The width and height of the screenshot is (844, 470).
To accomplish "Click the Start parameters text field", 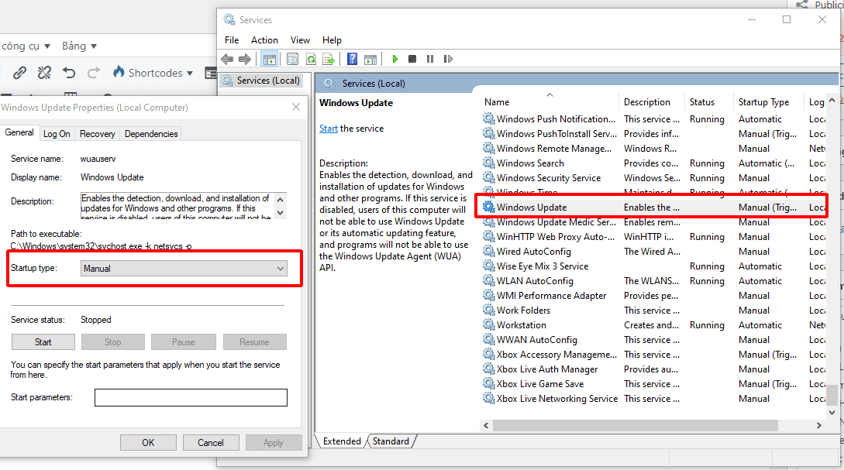I will tap(191, 397).
